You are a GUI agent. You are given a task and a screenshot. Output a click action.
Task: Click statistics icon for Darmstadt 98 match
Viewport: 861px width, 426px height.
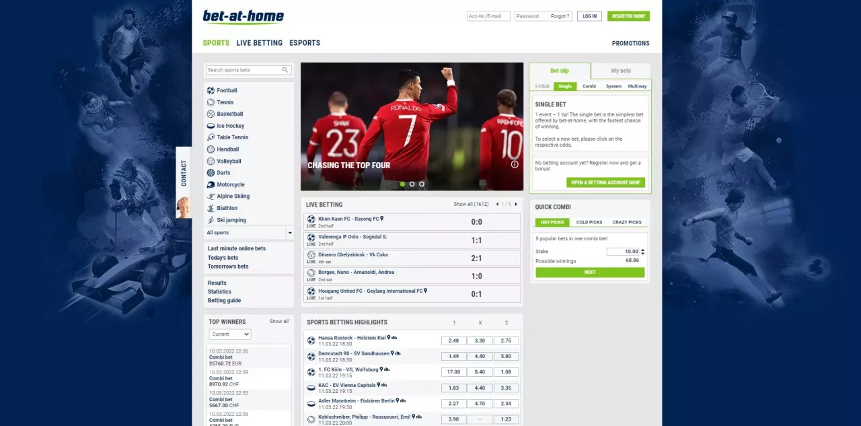point(398,353)
